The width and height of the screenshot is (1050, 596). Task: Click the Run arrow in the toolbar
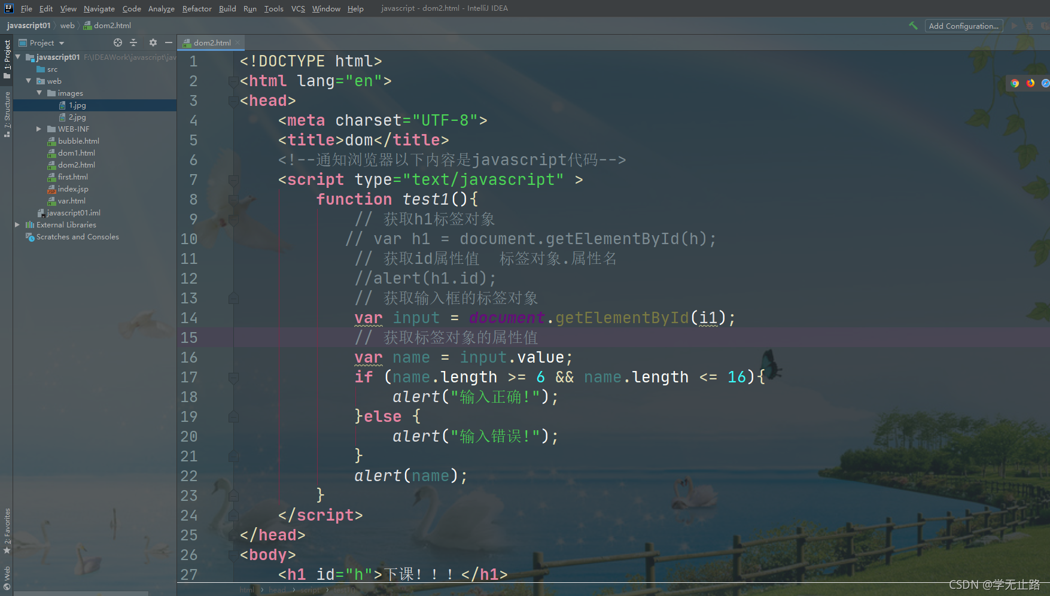[1014, 26]
